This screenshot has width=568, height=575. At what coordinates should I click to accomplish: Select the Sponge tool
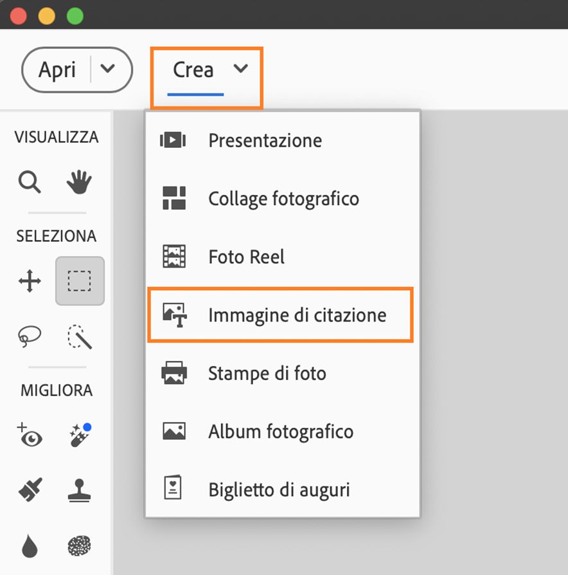tap(80, 546)
